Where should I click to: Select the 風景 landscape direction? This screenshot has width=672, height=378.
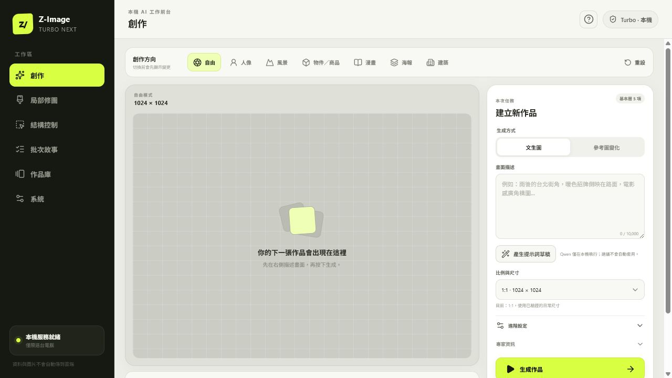277,62
